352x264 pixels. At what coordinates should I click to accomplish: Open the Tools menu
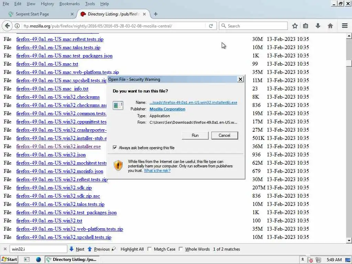[90, 4]
